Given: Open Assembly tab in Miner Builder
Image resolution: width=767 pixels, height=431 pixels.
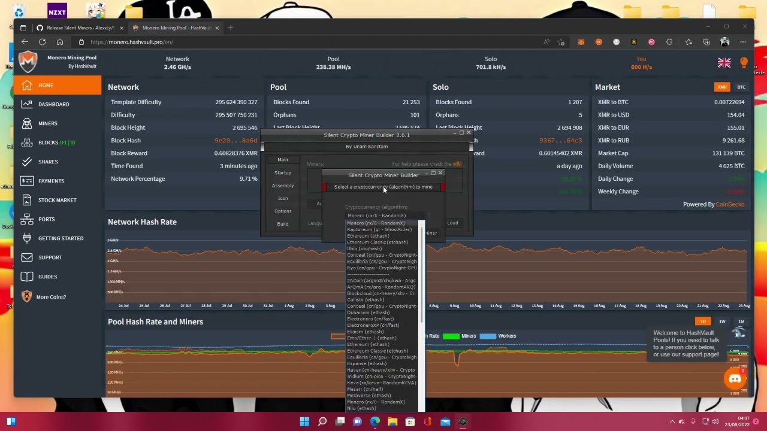Looking at the screenshot, I should click(x=283, y=186).
